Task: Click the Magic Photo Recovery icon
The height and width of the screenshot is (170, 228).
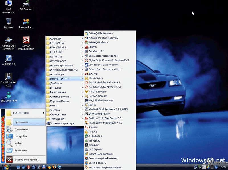Action: point(87,101)
